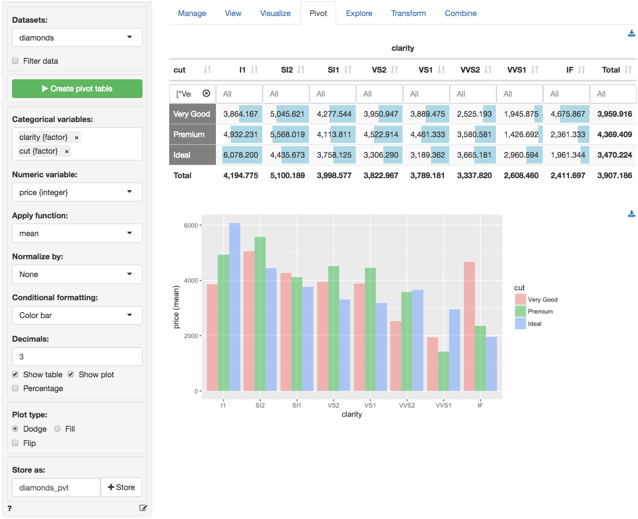Select the Fill plot type
638x519 pixels.
[x=57, y=429]
